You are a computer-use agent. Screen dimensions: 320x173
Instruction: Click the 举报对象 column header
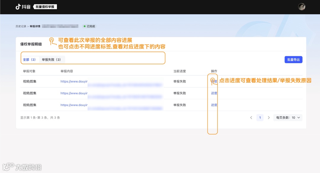click(29, 71)
